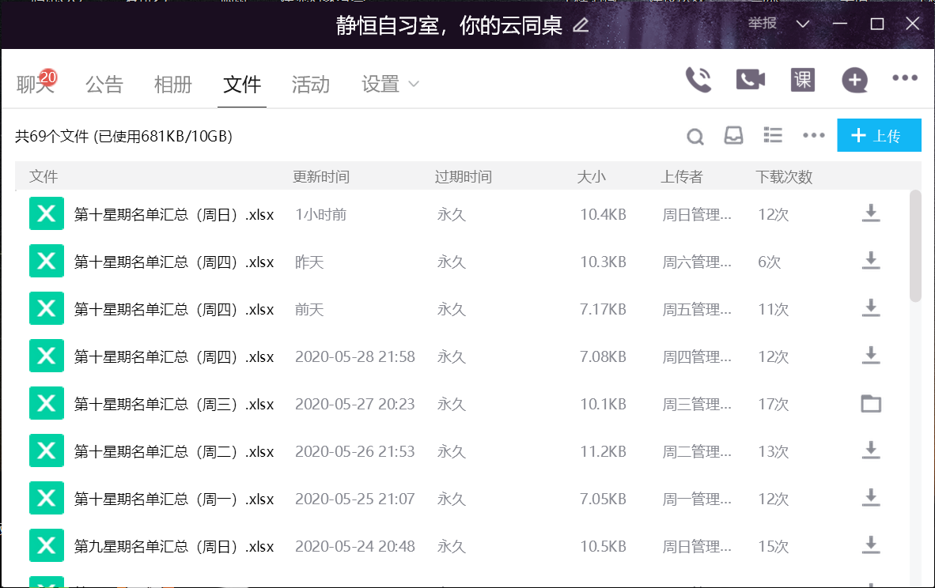Screen dimensions: 935x588
Task: Click the invite members plus bubble icon
Action: click(854, 80)
